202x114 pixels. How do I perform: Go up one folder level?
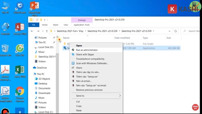coord(47,31)
